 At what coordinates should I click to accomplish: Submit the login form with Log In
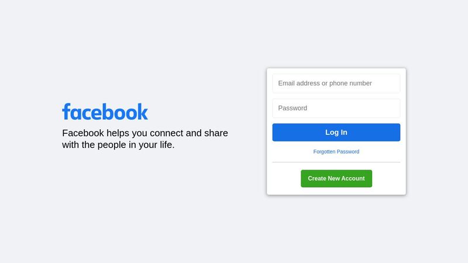click(336, 133)
